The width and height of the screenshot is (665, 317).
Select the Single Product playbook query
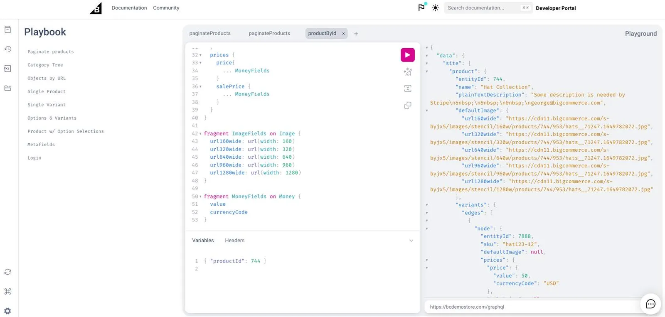click(x=47, y=92)
